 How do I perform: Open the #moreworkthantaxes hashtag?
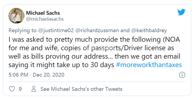click(x=149, y=65)
